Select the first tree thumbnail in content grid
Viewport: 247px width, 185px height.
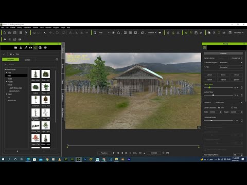(x=36, y=74)
